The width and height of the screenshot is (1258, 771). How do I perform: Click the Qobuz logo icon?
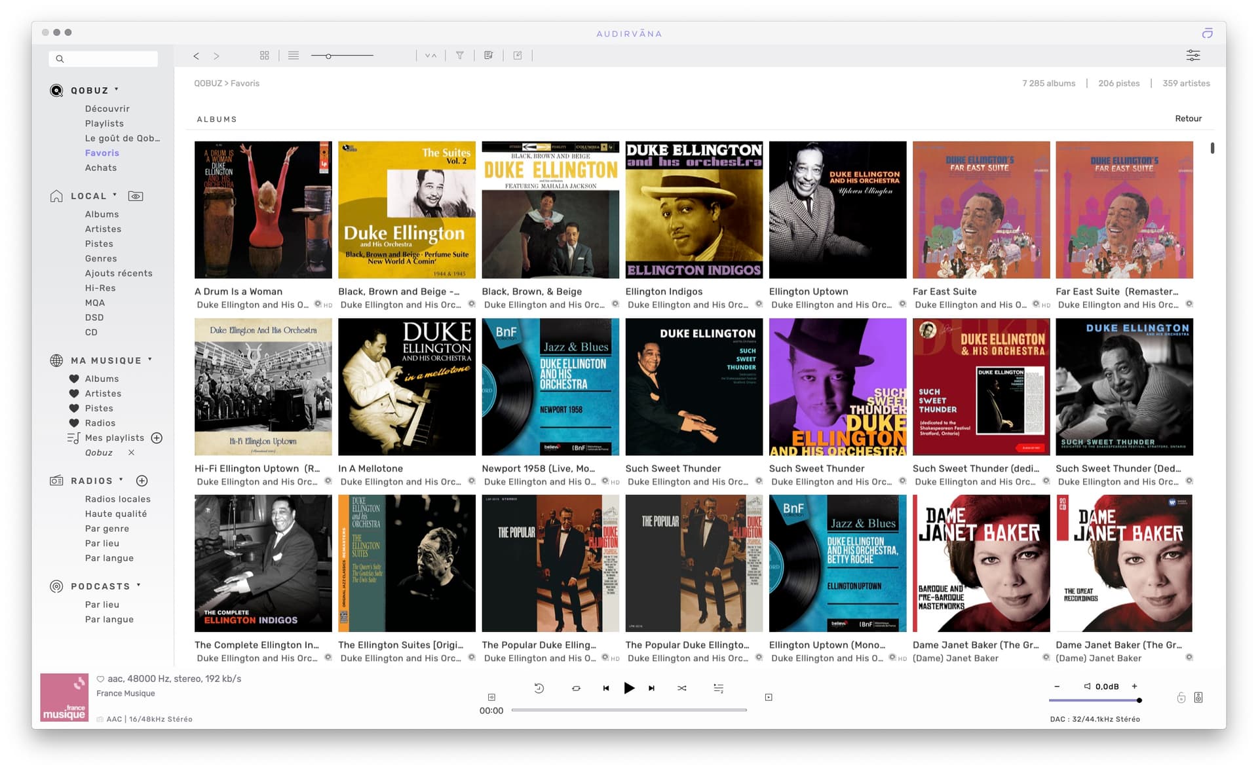click(57, 90)
